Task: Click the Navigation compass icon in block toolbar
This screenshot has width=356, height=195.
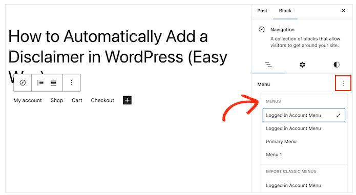Action: 23,83
